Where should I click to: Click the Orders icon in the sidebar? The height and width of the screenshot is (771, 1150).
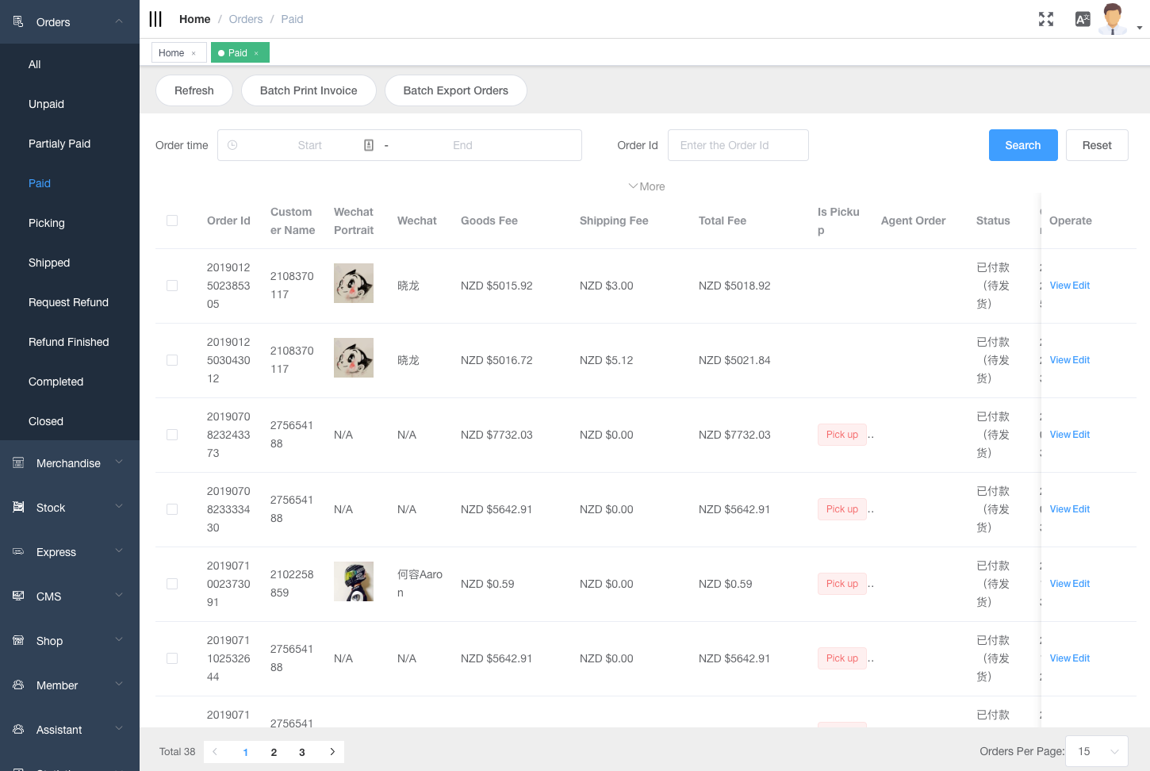coord(17,22)
